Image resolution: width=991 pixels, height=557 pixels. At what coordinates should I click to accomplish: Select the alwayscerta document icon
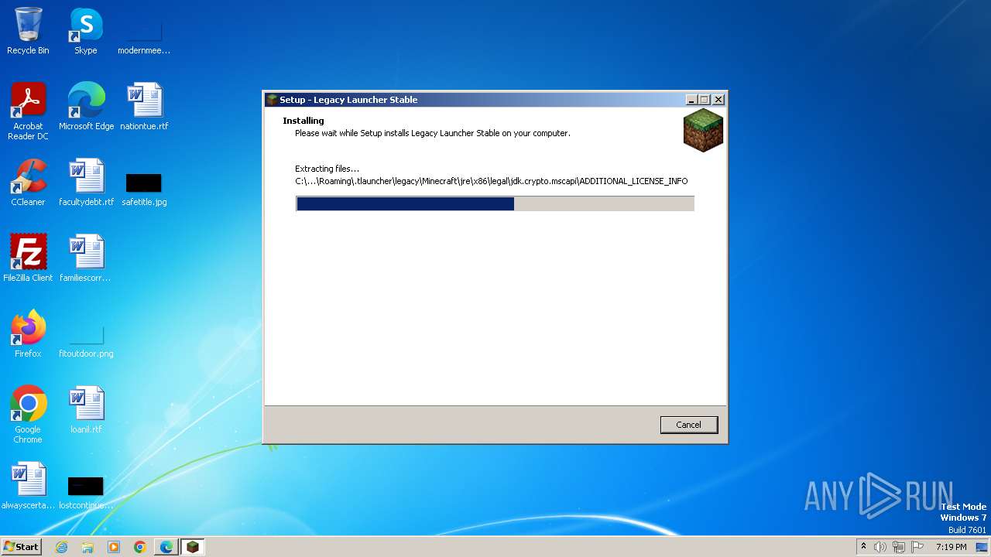click(28, 486)
